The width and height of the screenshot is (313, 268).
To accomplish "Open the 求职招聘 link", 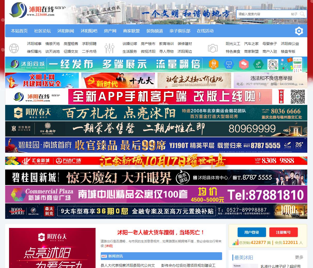I will [89, 44].
